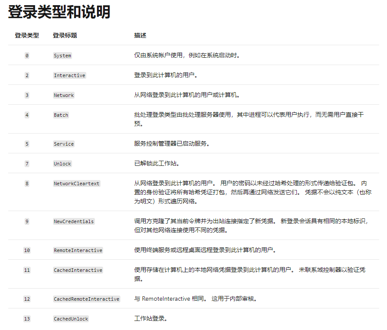The width and height of the screenshot is (387, 330).
Task: Select the logon type value 4
Action: [x=27, y=115]
